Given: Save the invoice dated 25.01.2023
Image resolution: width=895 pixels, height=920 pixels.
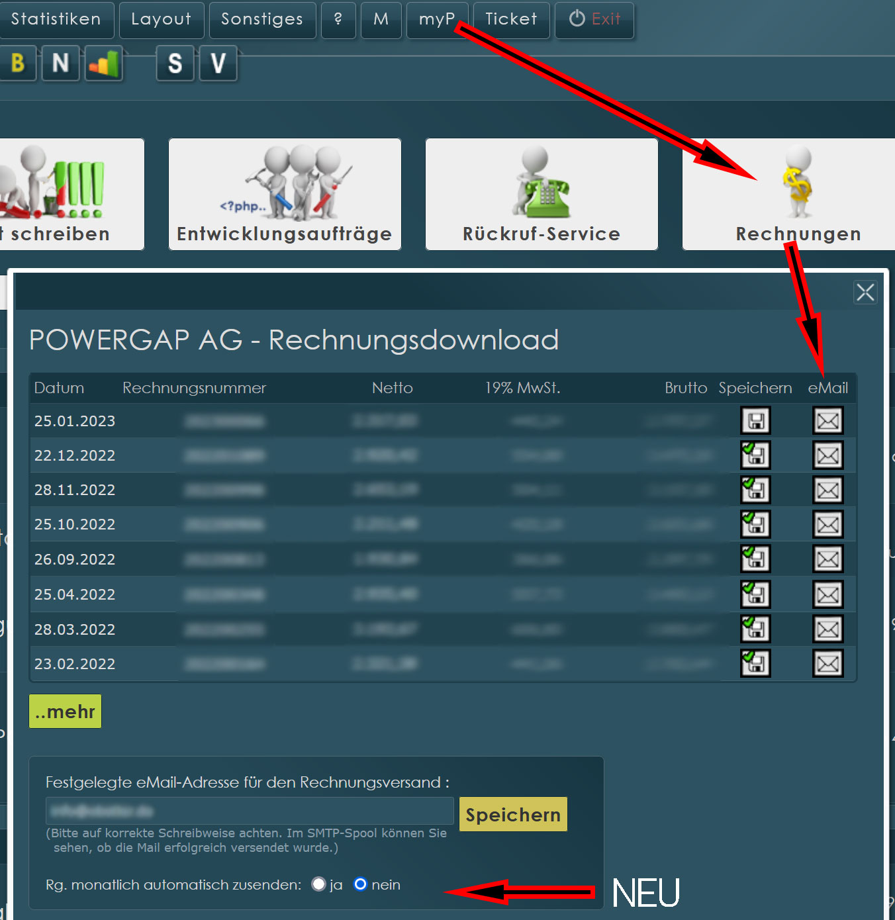Looking at the screenshot, I should click(x=755, y=421).
